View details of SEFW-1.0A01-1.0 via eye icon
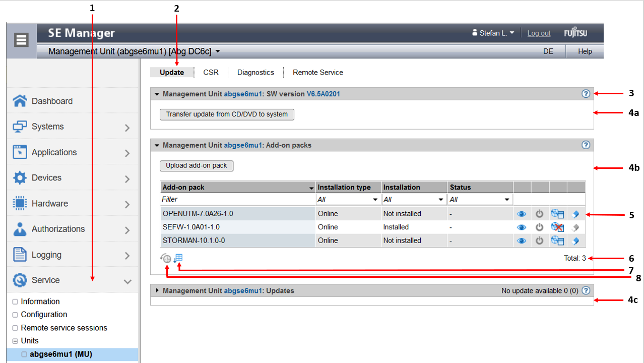644x363 pixels. [x=522, y=227]
